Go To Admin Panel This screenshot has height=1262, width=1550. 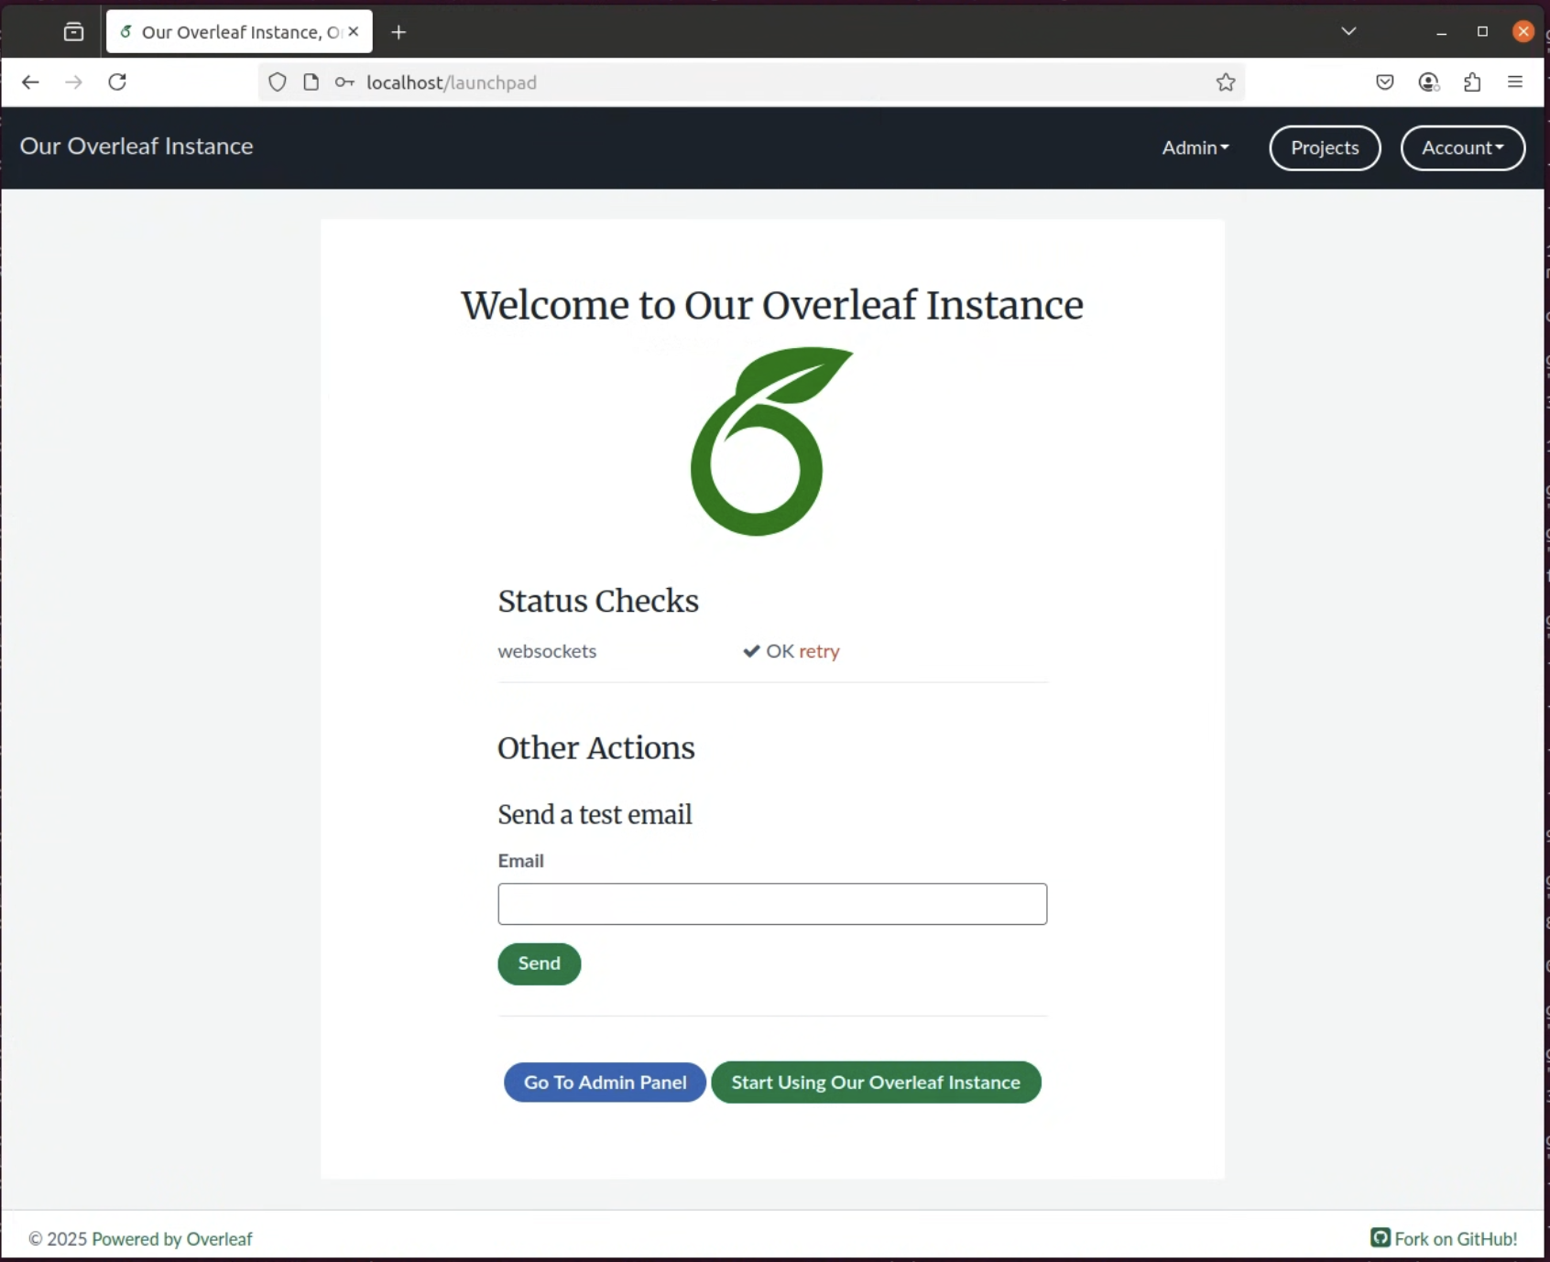[x=605, y=1082]
